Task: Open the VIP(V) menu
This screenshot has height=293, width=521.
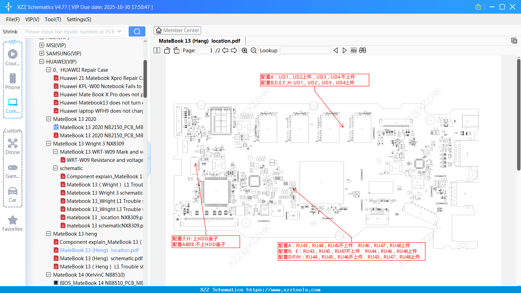Action: (32, 19)
